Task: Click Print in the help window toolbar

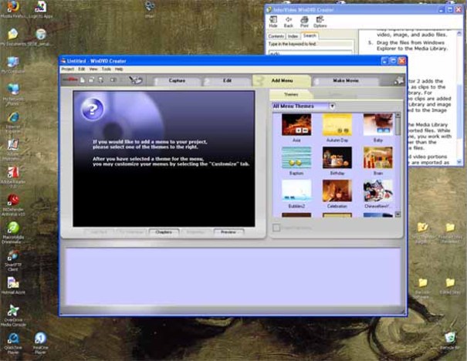Action: pos(304,22)
